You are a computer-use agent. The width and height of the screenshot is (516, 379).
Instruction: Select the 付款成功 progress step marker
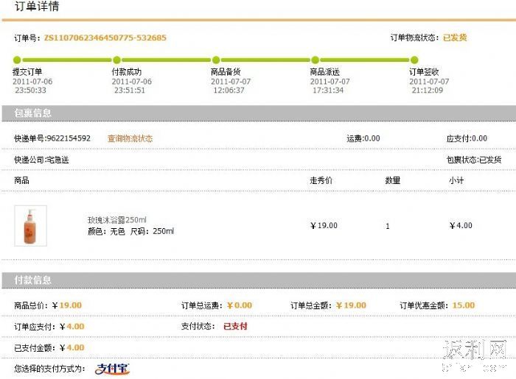click(x=116, y=60)
